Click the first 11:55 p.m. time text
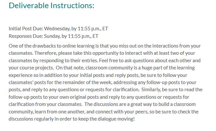This screenshot has height=131, width=216. coord(90,29)
